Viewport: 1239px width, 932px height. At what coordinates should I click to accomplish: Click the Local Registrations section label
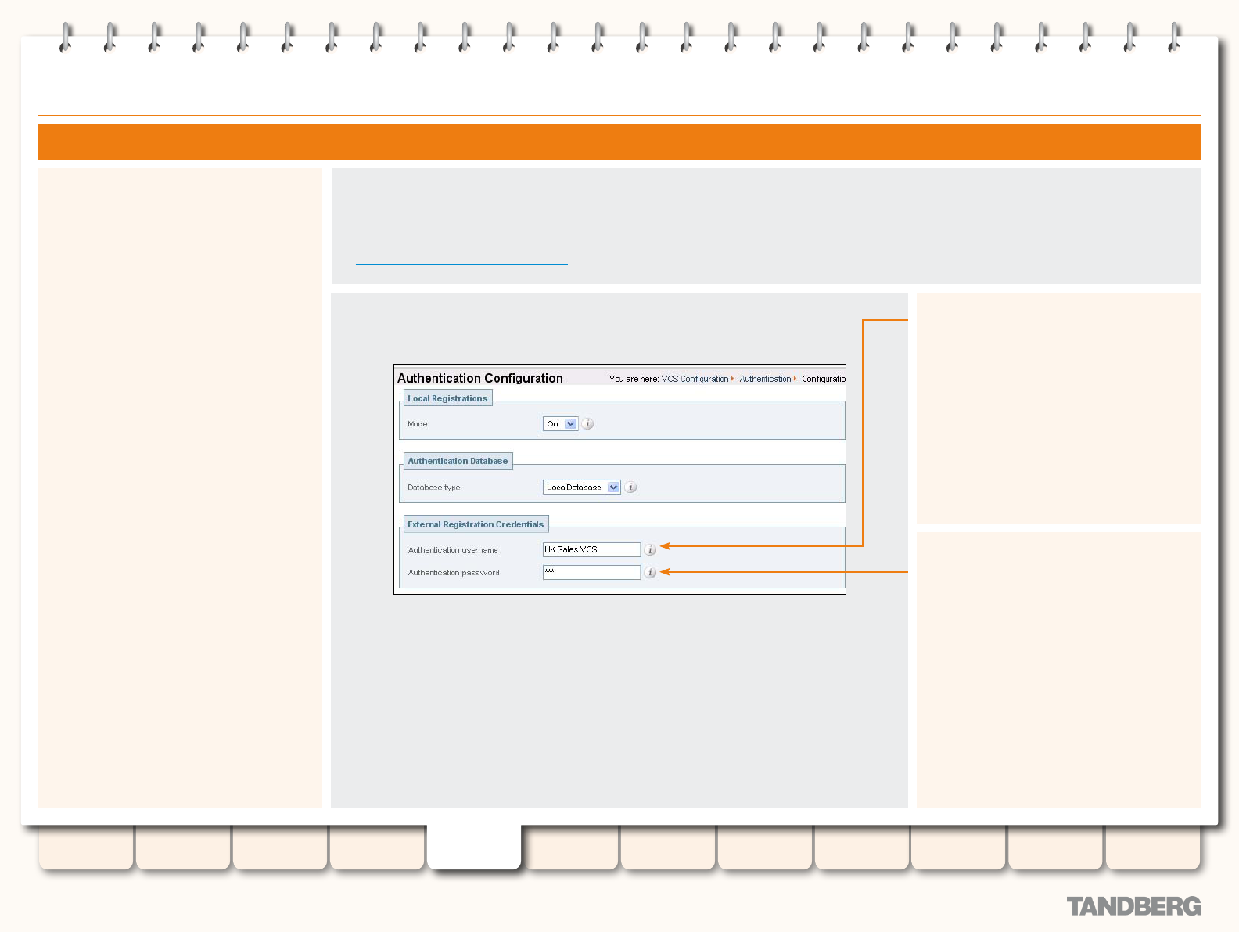click(447, 398)
